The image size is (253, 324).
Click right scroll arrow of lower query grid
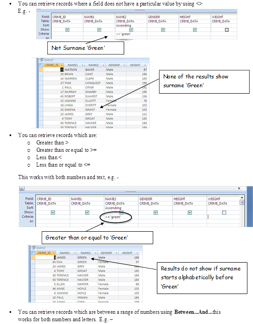(239, 188)
